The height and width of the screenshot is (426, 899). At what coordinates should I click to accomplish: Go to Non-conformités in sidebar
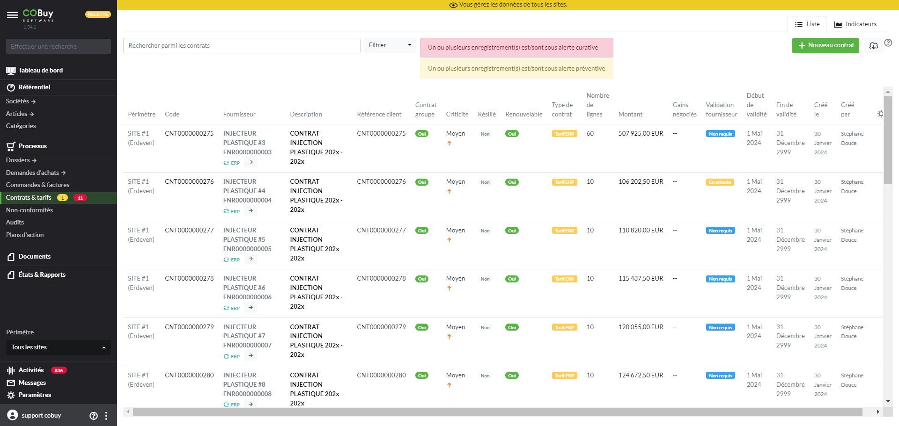tap(29, 210)
